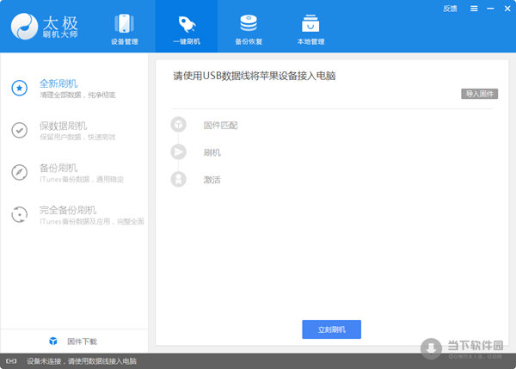
Task: Open the hamburger menu icon
Action: coord(474,9)
